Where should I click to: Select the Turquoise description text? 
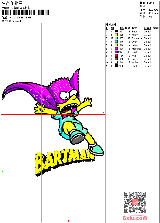coord(137,38)
